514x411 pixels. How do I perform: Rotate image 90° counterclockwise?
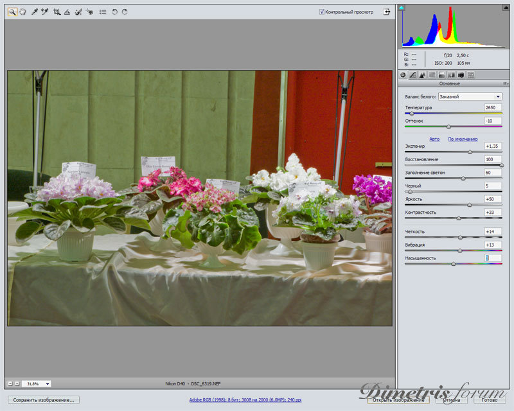(114, 12)
